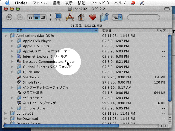Viewport: 175px width, 131px height.
Task: Sort by 変更日 column header
Action: [123, 31]
